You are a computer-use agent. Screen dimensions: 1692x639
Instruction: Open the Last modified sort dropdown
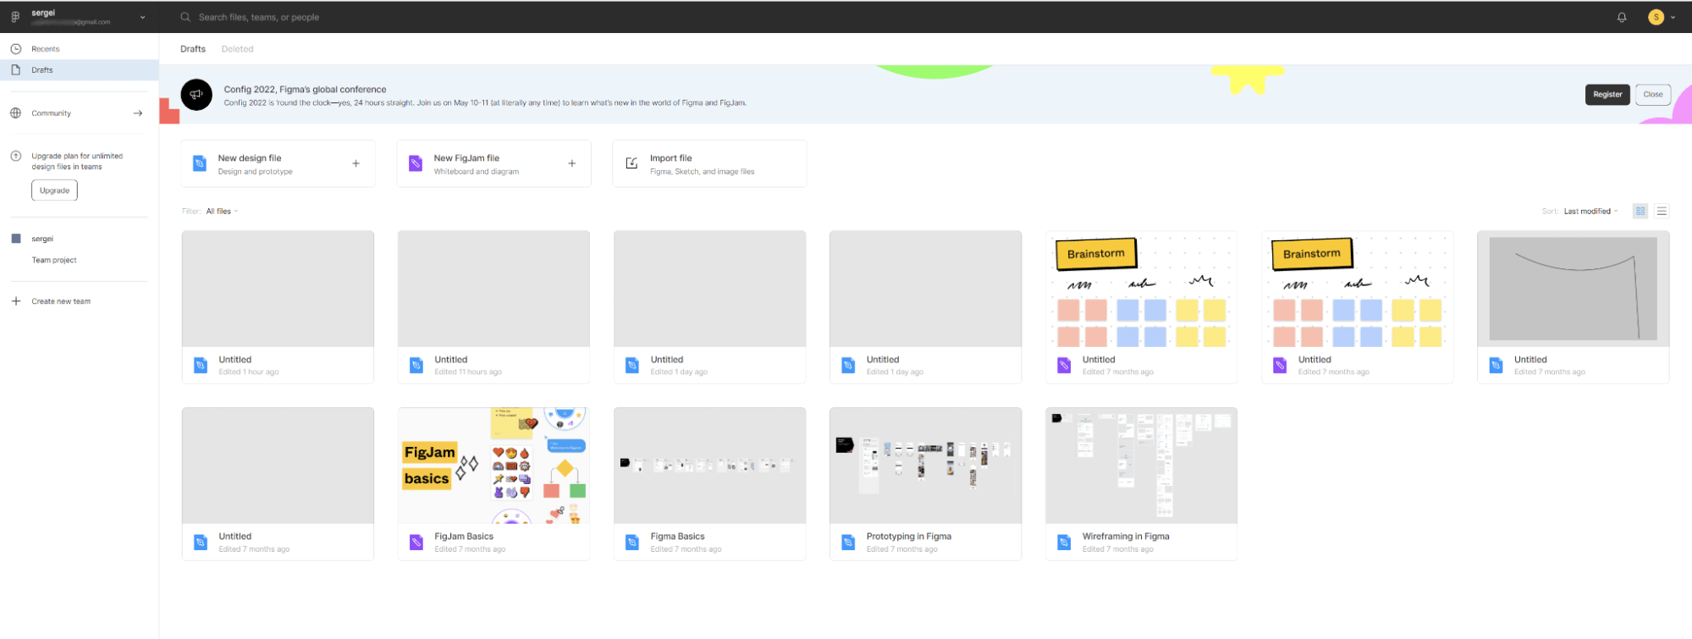coord(1590,212)
